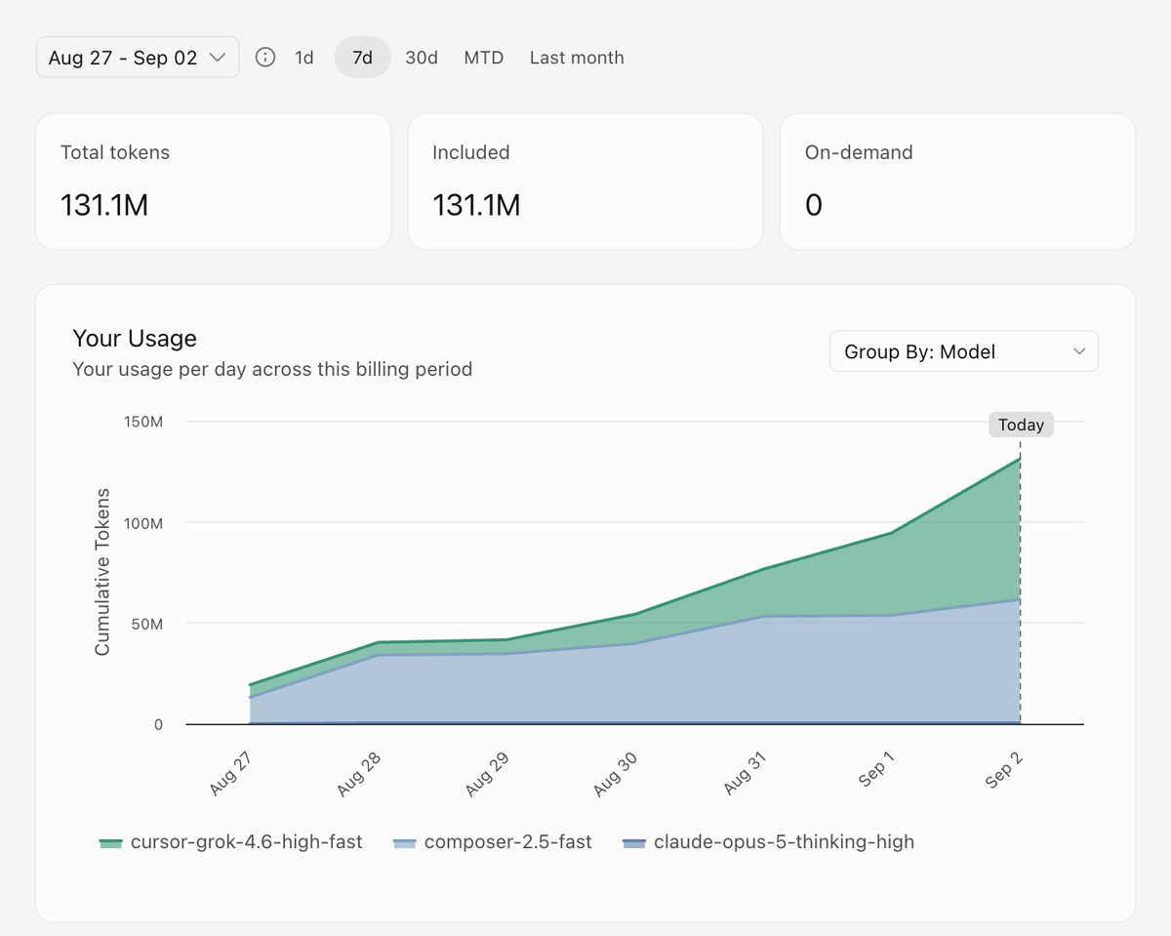Click the Sep 1 axis label
Viewport: 1171px width, 936px height.
875,771
